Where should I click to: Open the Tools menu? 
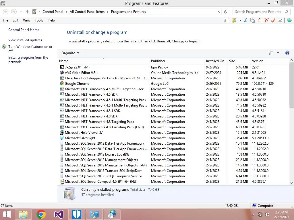coord(39,20)
